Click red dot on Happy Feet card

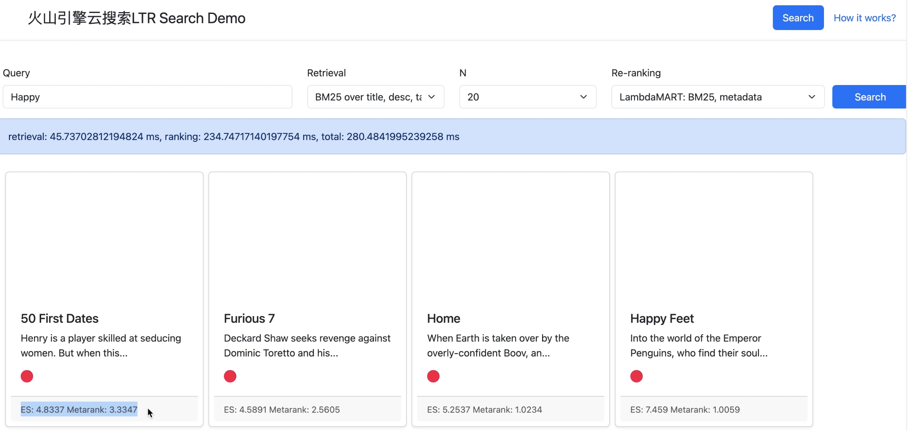[x=636, y=376]
